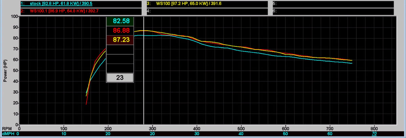The width and height of the screenshot is (406, 138).
Task: Click the 90 tick on power axis
Action: 15,27
